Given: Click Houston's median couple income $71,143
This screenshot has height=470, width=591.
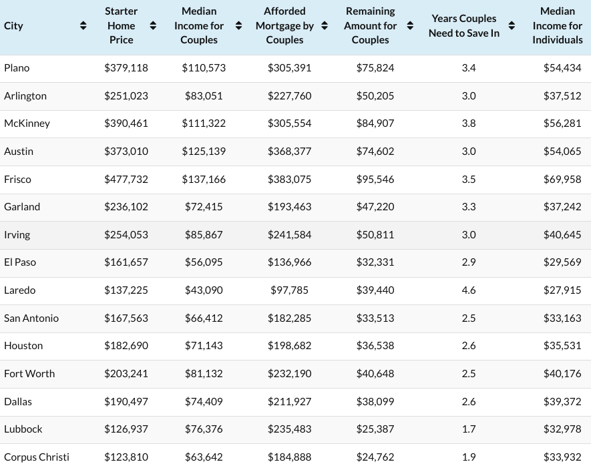Looking at the screenshot, I should pos(204,346).
